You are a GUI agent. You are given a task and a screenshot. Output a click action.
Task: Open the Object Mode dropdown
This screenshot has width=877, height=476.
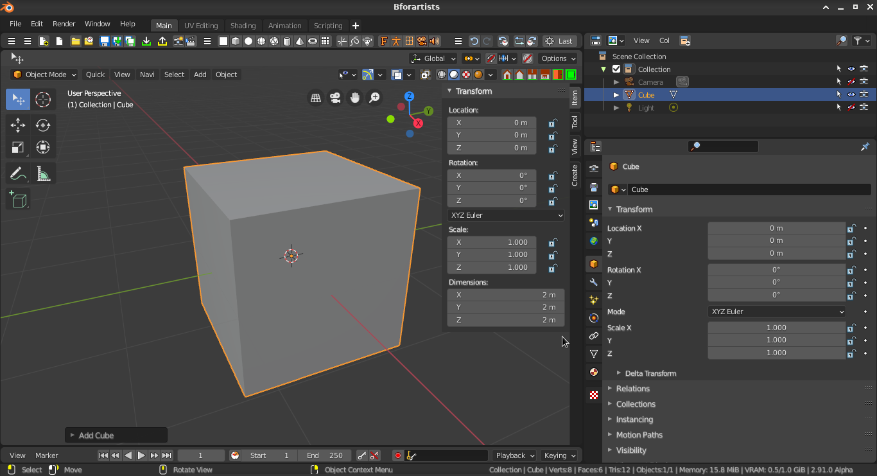(x=44, y=75)
